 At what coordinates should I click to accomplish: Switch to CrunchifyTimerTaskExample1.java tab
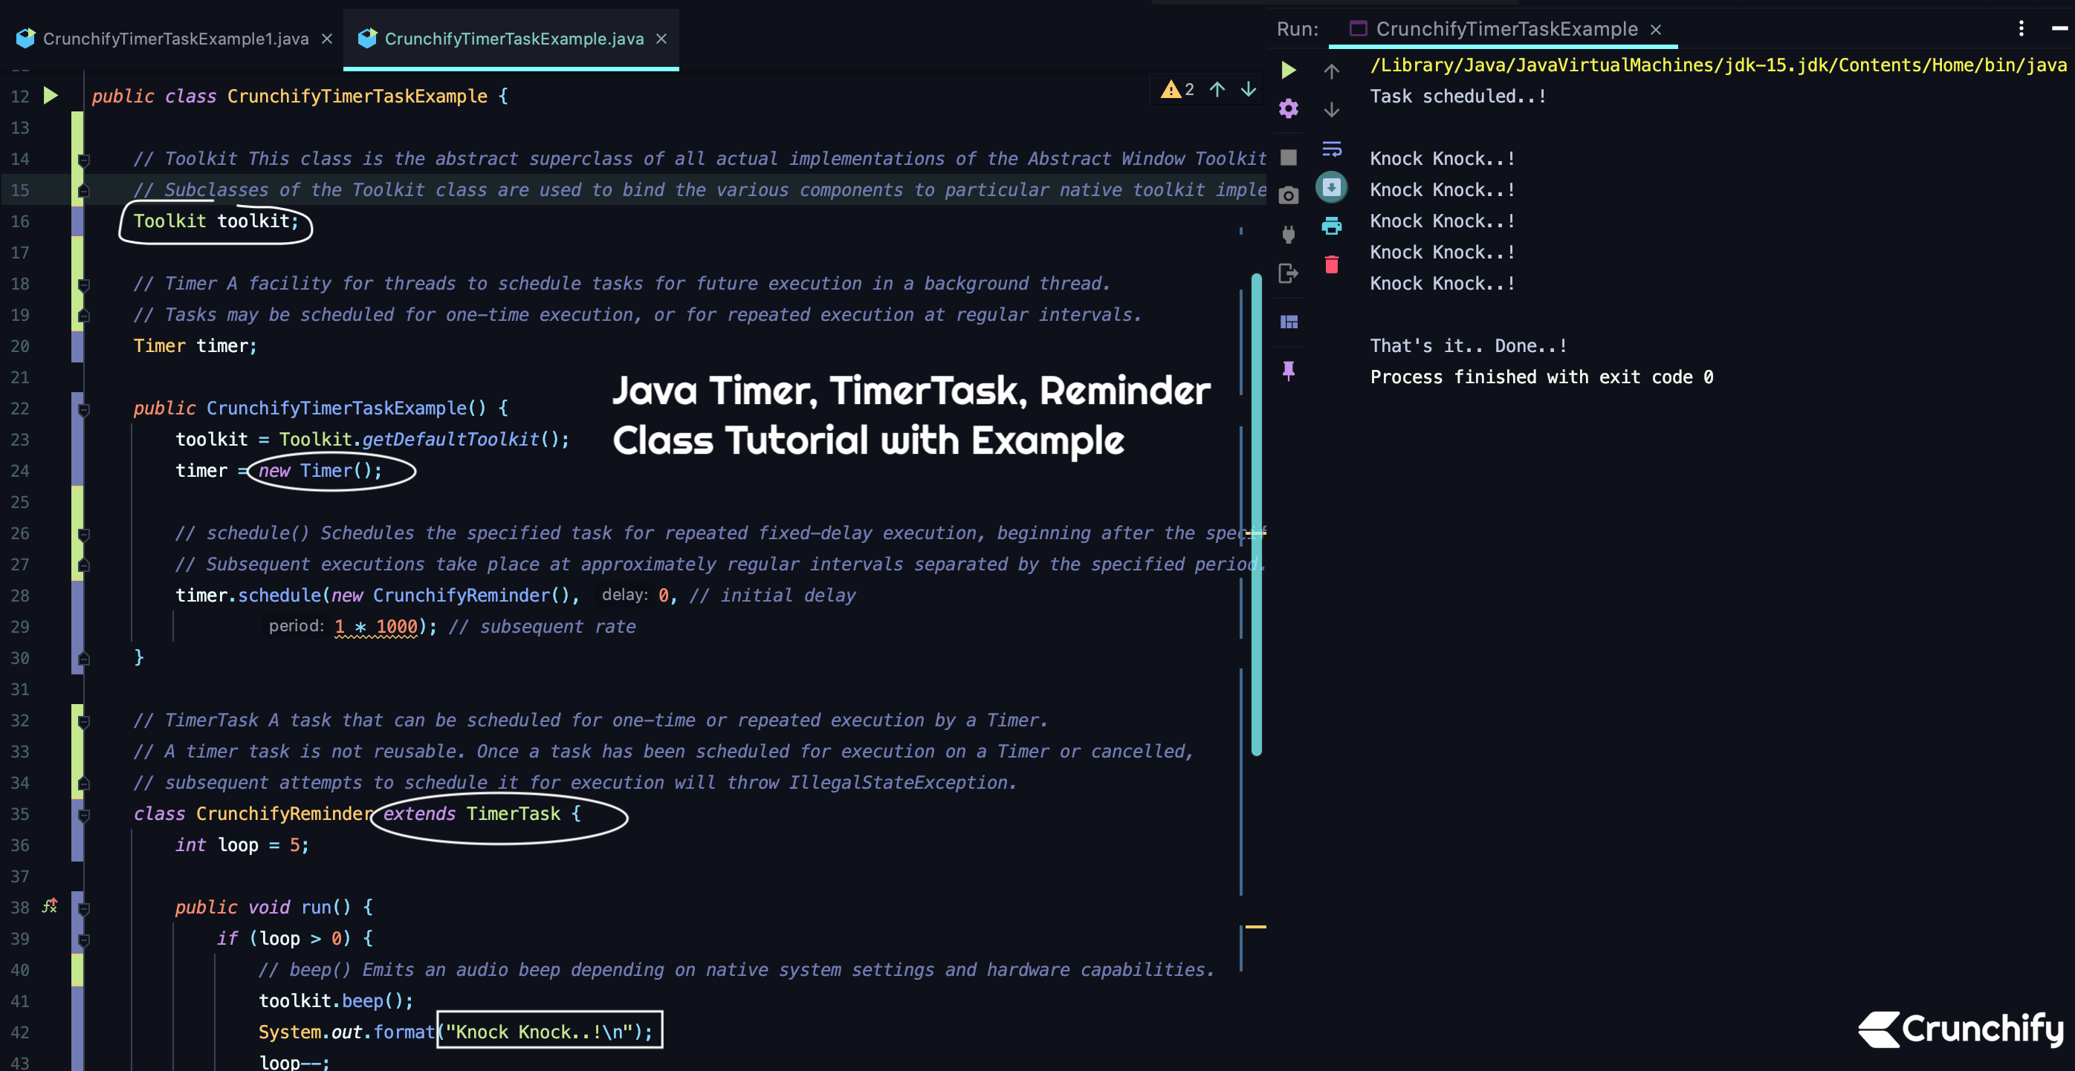click(x=175, y=39)
